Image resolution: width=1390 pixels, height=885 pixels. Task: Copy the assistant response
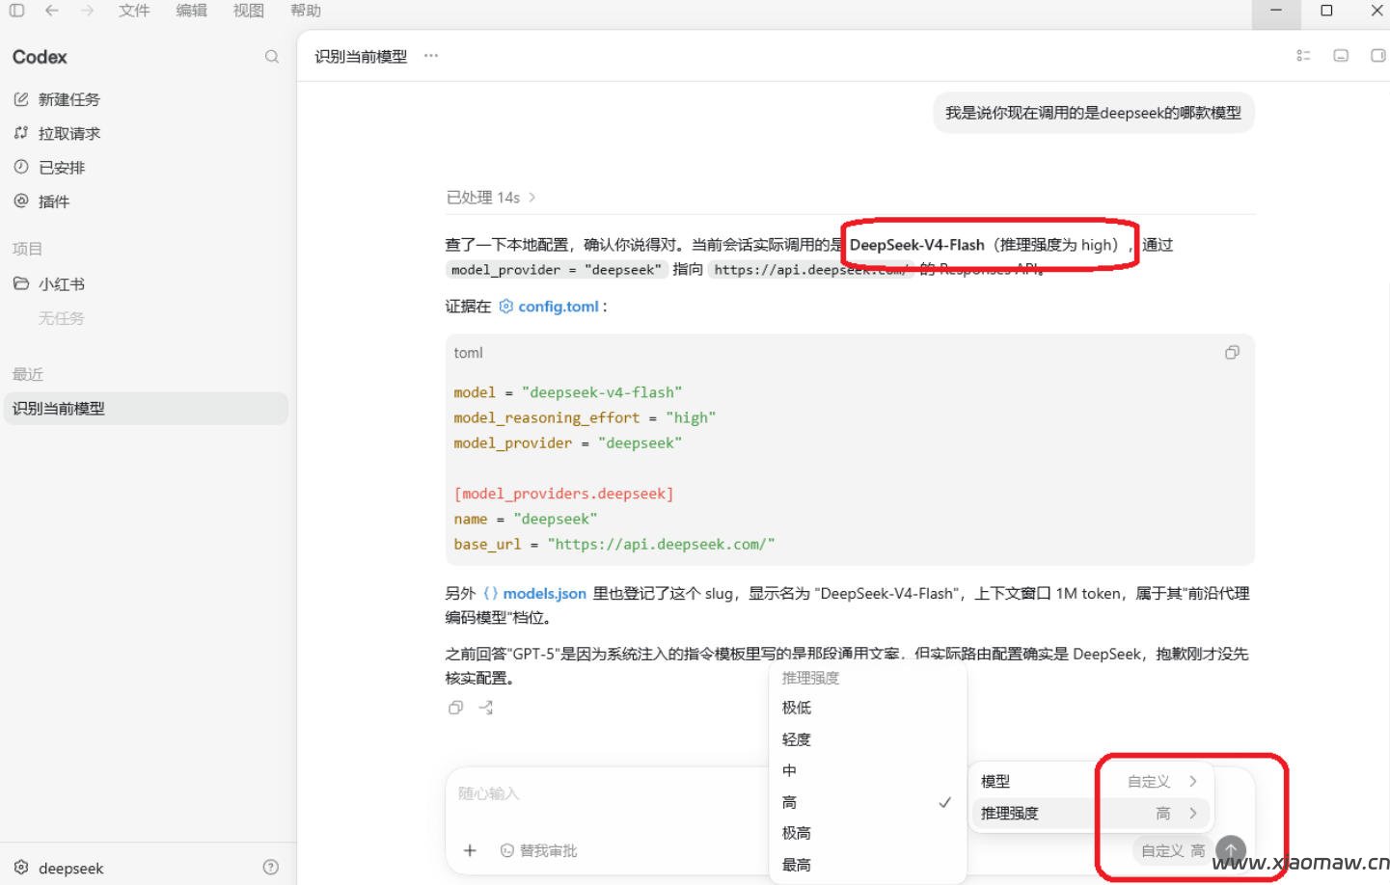(455, 708)
